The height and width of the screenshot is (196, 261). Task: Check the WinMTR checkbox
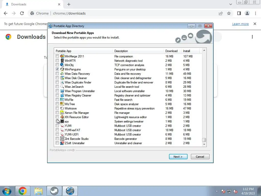[x=57, y=60]
